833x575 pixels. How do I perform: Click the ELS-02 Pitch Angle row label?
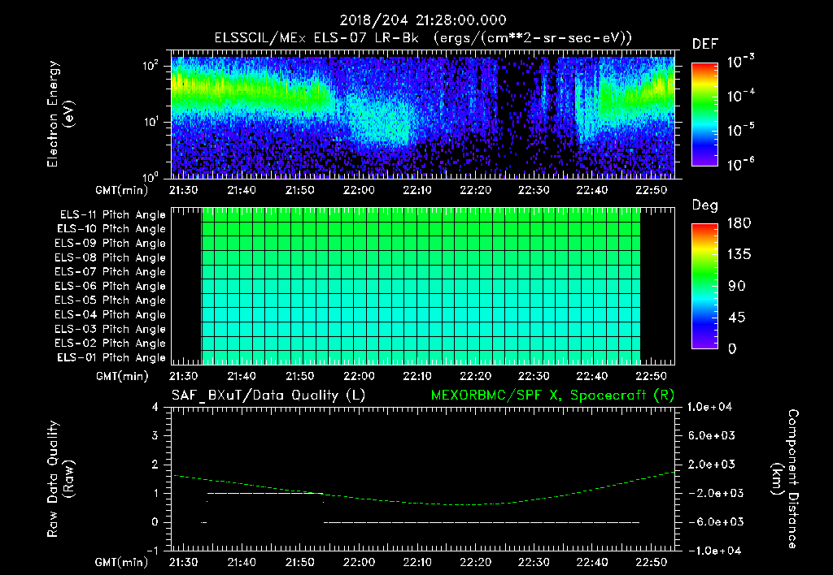111,344
